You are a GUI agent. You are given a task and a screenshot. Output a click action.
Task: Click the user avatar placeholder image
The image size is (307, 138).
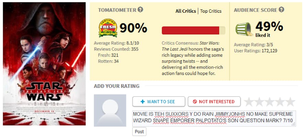(x=110, y=110)
